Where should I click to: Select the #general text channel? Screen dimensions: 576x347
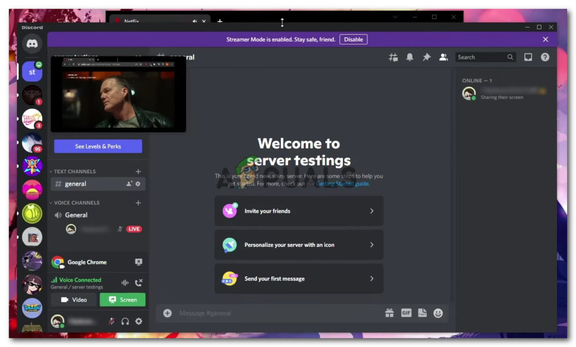pos(76,184)
